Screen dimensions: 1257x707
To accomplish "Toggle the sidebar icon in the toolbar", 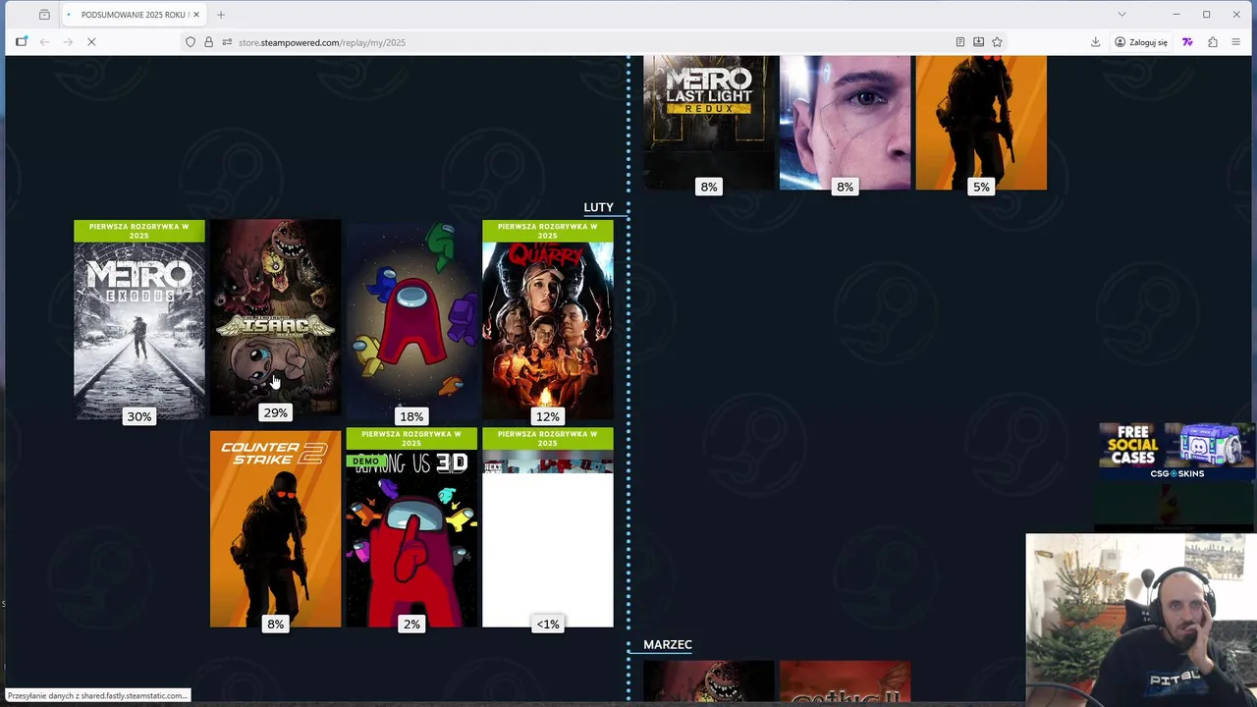I will (x=21, y=42).
